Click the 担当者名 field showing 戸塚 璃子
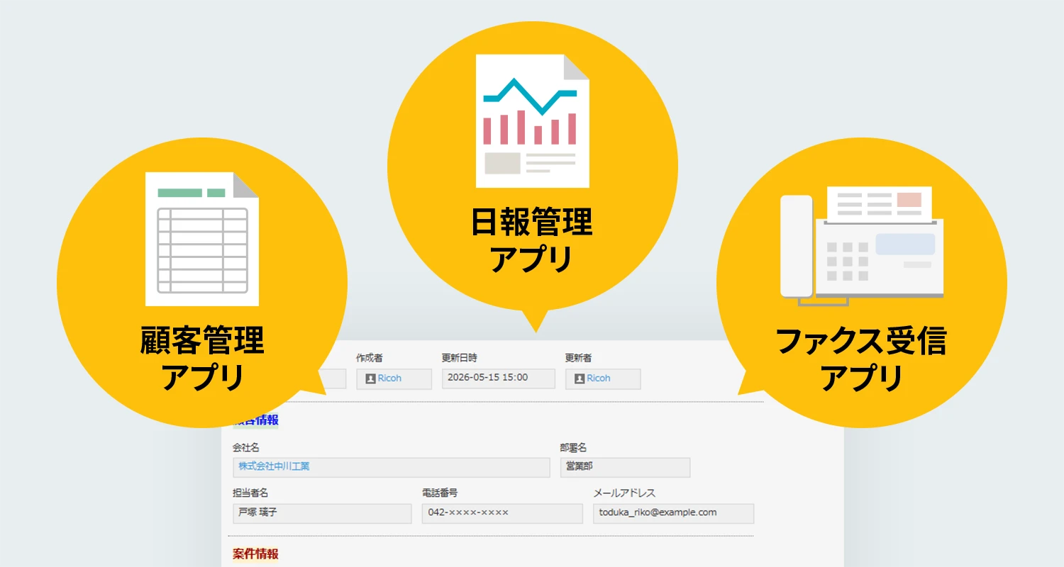The height and width of the screenshot is (567, 1064). (322, 513)
